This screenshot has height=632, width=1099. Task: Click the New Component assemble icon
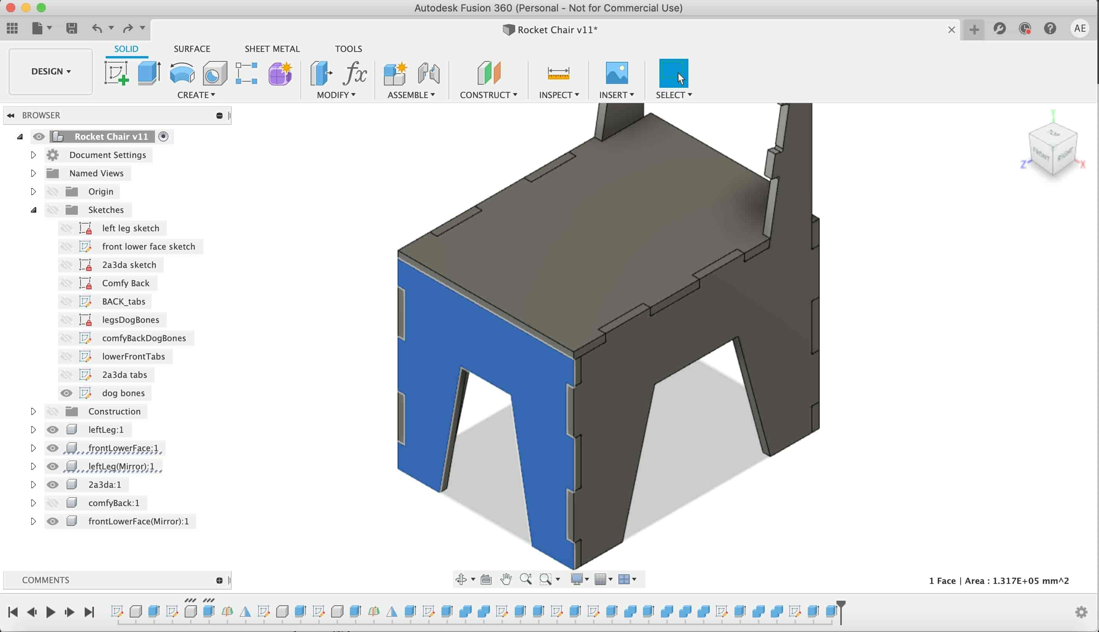396,73
